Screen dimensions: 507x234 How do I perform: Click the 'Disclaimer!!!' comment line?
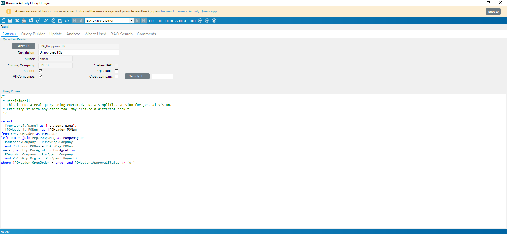[x=17, y=101]
